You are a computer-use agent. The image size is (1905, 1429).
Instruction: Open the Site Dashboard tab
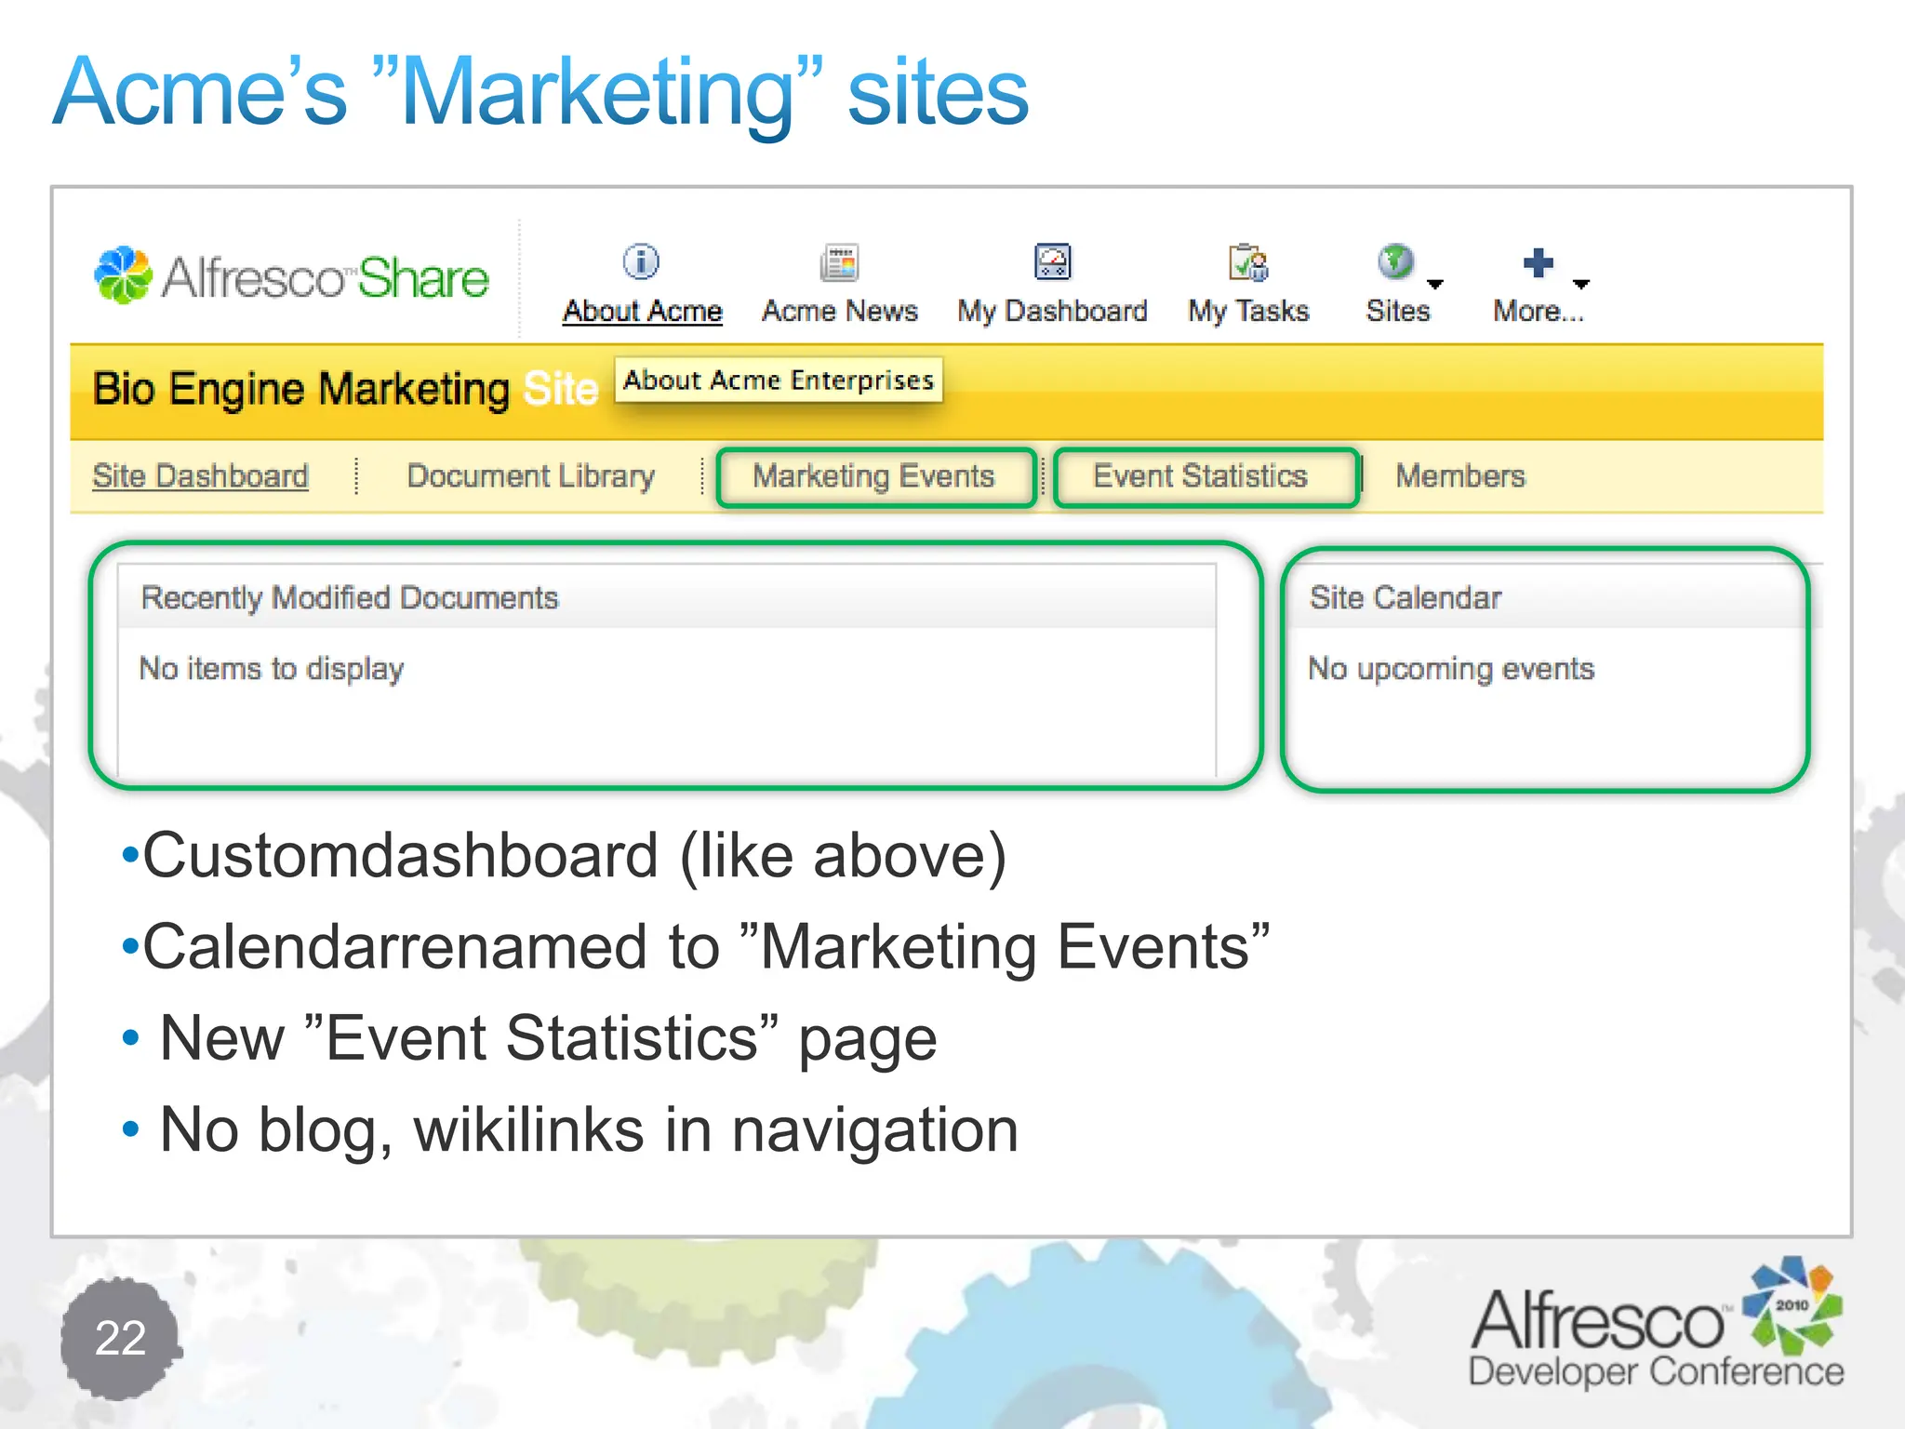pyautogui.click(x=200, y=476)
